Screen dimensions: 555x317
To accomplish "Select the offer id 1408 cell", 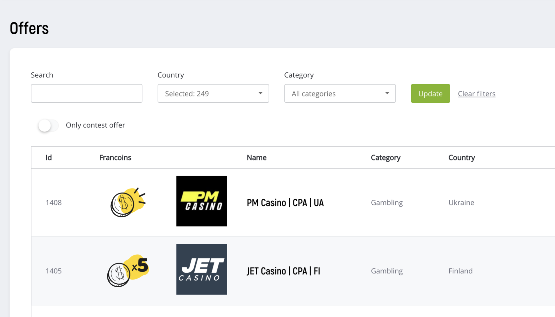I will [54, 202].
